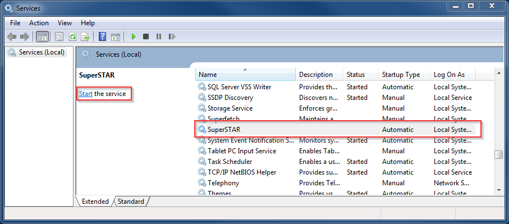Open the Help question mark icon
Image resolution: width=509 pixels, height=224 pixels.
[103, 36]
